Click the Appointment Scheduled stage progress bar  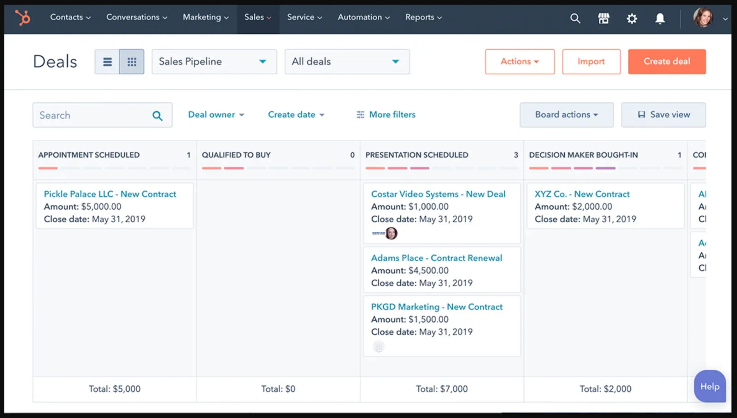coord(114,168)
